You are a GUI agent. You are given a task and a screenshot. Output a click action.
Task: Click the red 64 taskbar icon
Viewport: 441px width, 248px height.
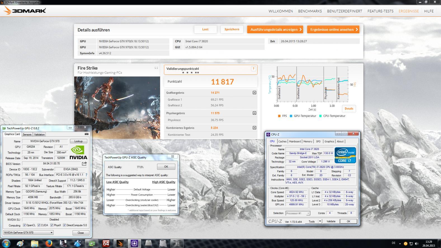(106, 244)
